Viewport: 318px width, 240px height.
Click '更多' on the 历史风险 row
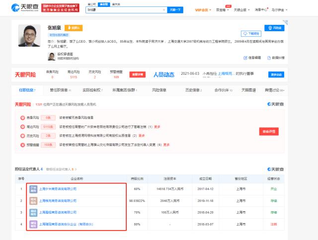[142, 136]
